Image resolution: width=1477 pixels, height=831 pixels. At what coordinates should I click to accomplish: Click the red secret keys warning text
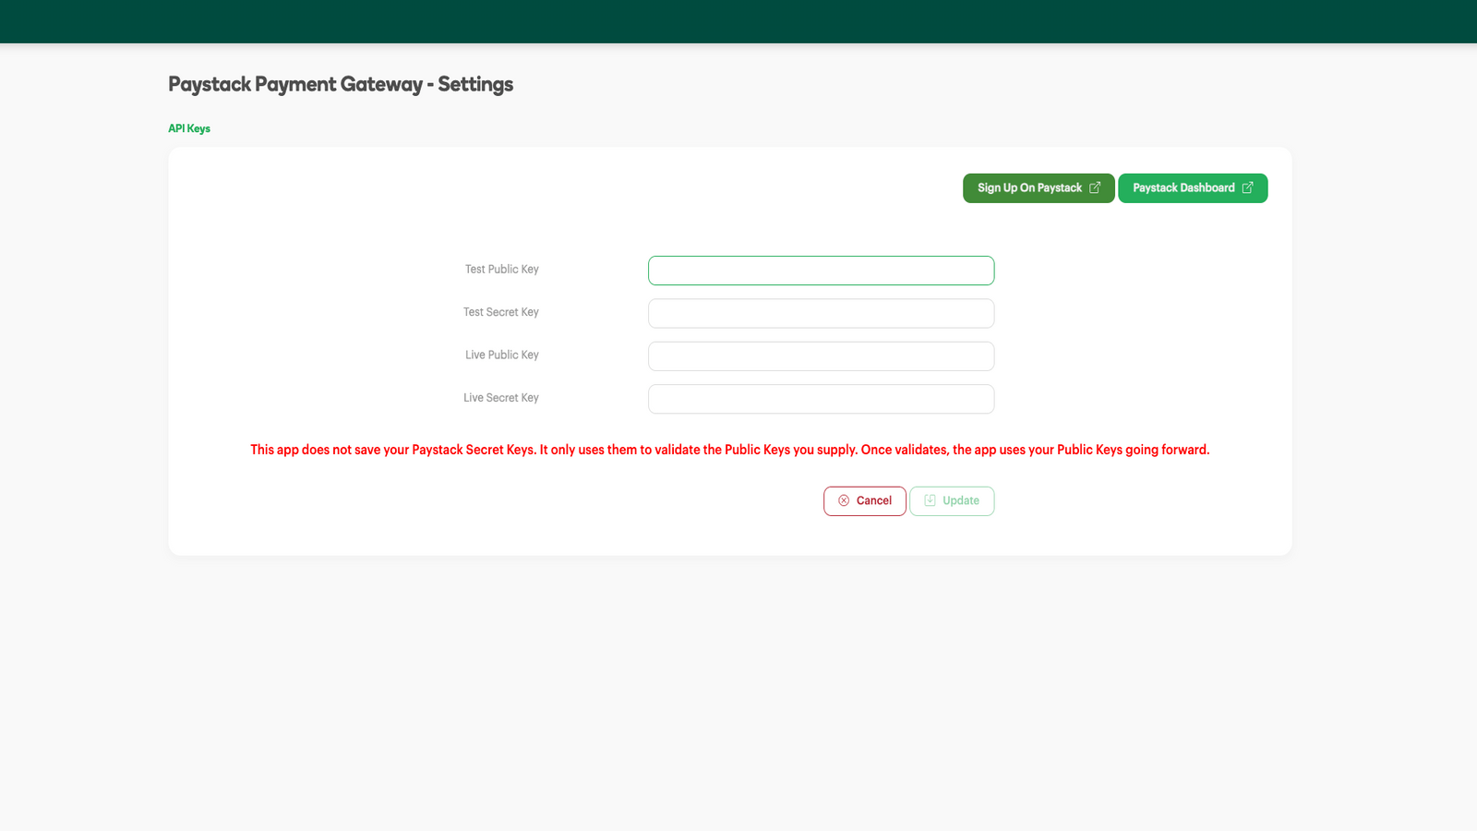point(729,450)
